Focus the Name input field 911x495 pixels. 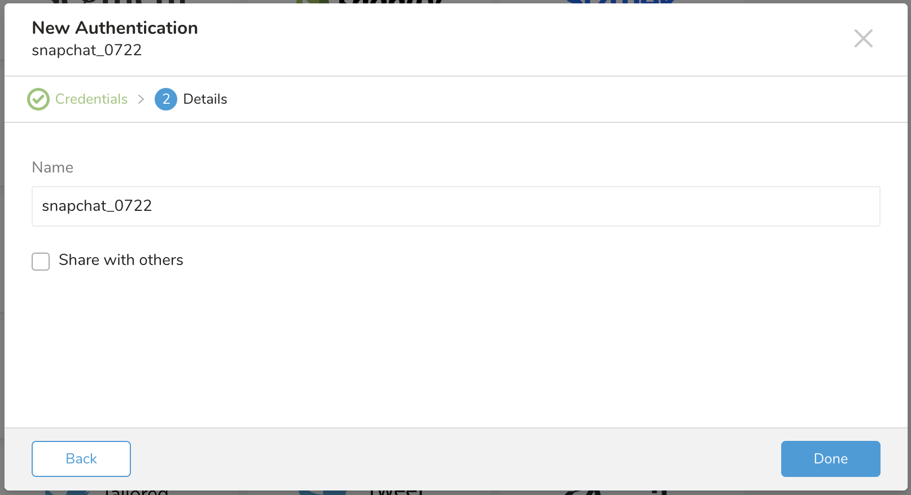pyautogui.click(x=455, y=206)
